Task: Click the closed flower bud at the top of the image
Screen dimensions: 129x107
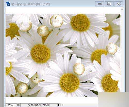Action: pyautogui.click(x=57, y=21)
